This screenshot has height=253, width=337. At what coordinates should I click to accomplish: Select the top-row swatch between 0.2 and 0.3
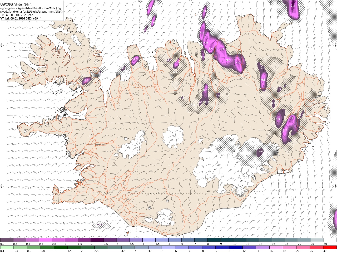[x=7, y=240]
